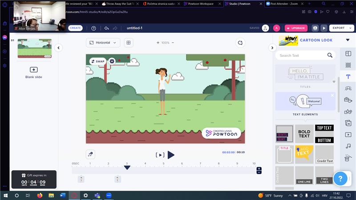The width and height of the screenshot is (356, 200).
Task: Switch to Post Attendee - Zoom tab
Action: [x=284, y=4]
